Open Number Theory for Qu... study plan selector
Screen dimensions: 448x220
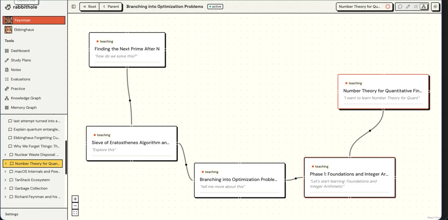pyautogui.click(x=364, y=6)
